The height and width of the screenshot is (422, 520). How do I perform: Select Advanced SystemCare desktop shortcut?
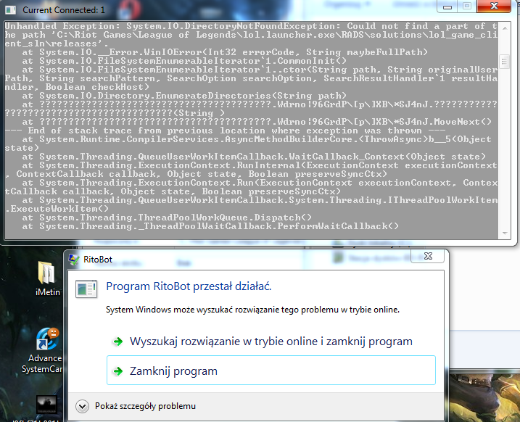point(44,351)
